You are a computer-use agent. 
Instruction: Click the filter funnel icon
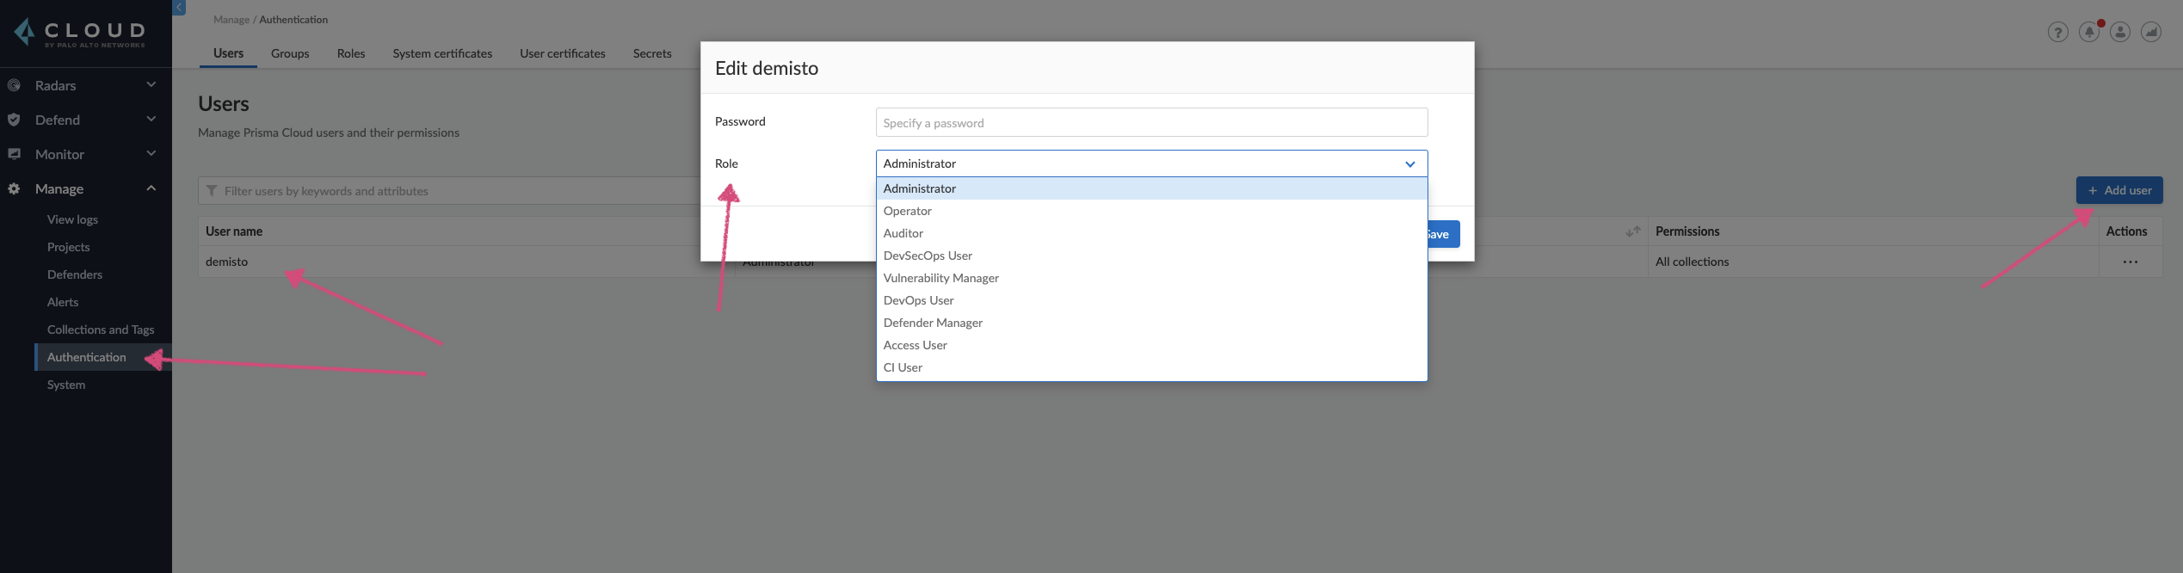coord(212,191)
